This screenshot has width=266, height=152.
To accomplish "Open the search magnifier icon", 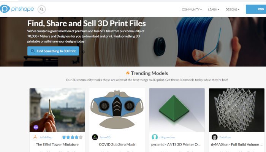I will (x=41, y=9).
